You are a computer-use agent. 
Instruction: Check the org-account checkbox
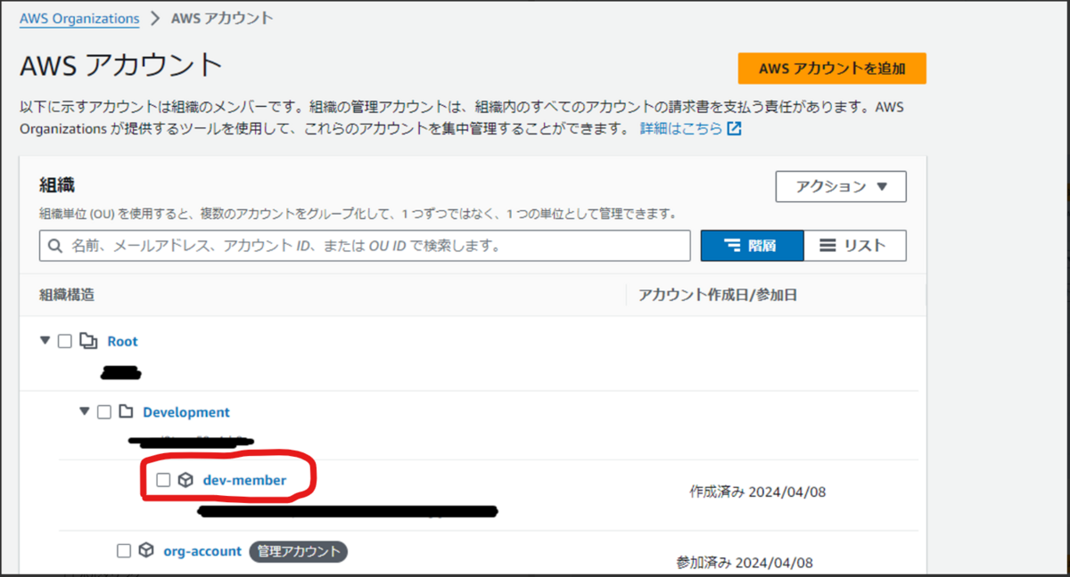(125, 550)
